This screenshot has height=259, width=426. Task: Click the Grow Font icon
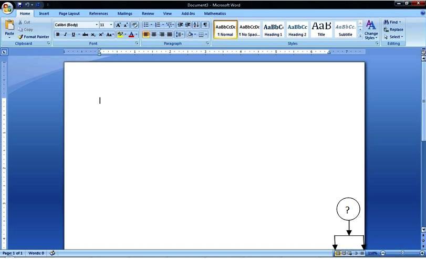click(x=118, y=25)
